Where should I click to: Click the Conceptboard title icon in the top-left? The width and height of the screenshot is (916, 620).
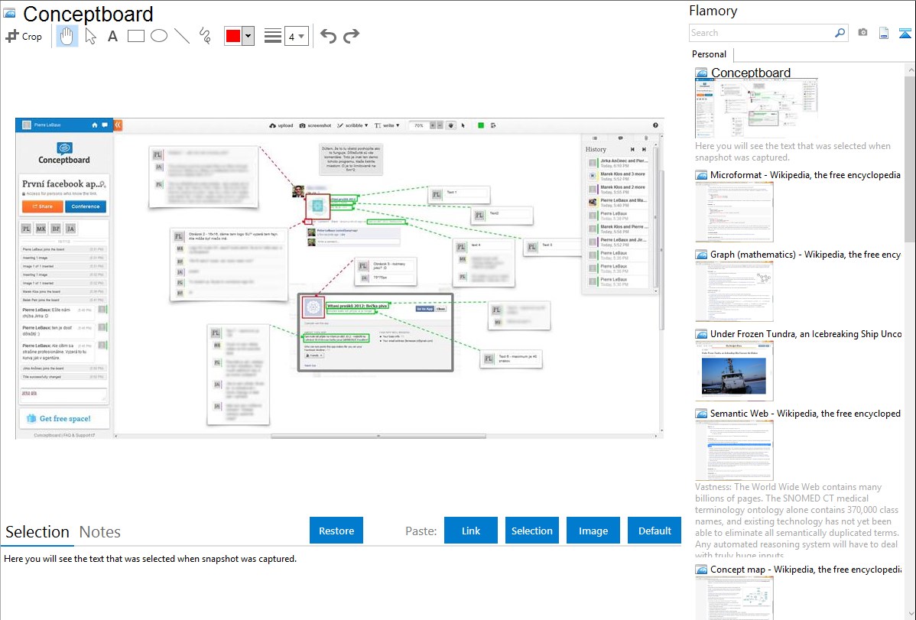coord(9,14)
